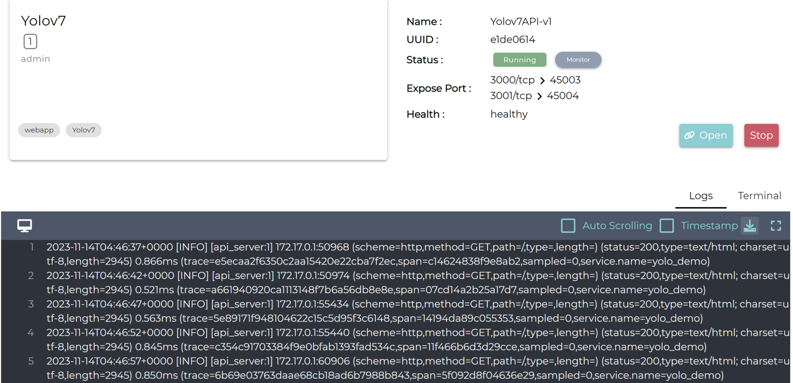Download logs with the download icon
Viewport: 793px width, 383px height.
[750, 226]
